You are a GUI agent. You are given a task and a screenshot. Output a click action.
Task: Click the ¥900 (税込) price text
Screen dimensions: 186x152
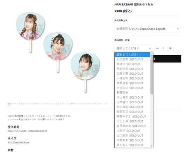coord(123,11)
